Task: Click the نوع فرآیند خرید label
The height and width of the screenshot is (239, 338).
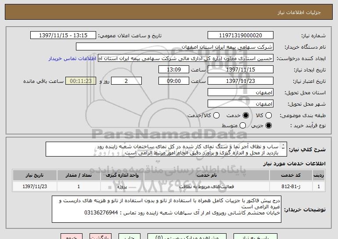Action: coord(308,125)
